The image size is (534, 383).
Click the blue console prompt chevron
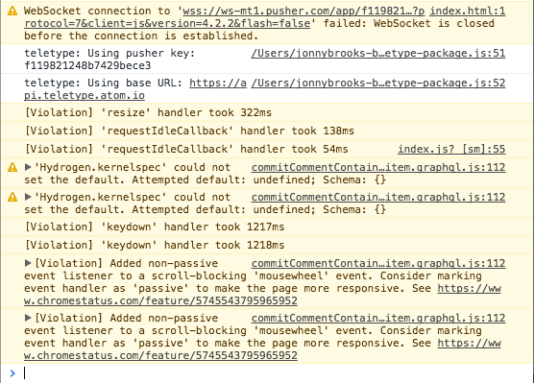click(12, 373)
